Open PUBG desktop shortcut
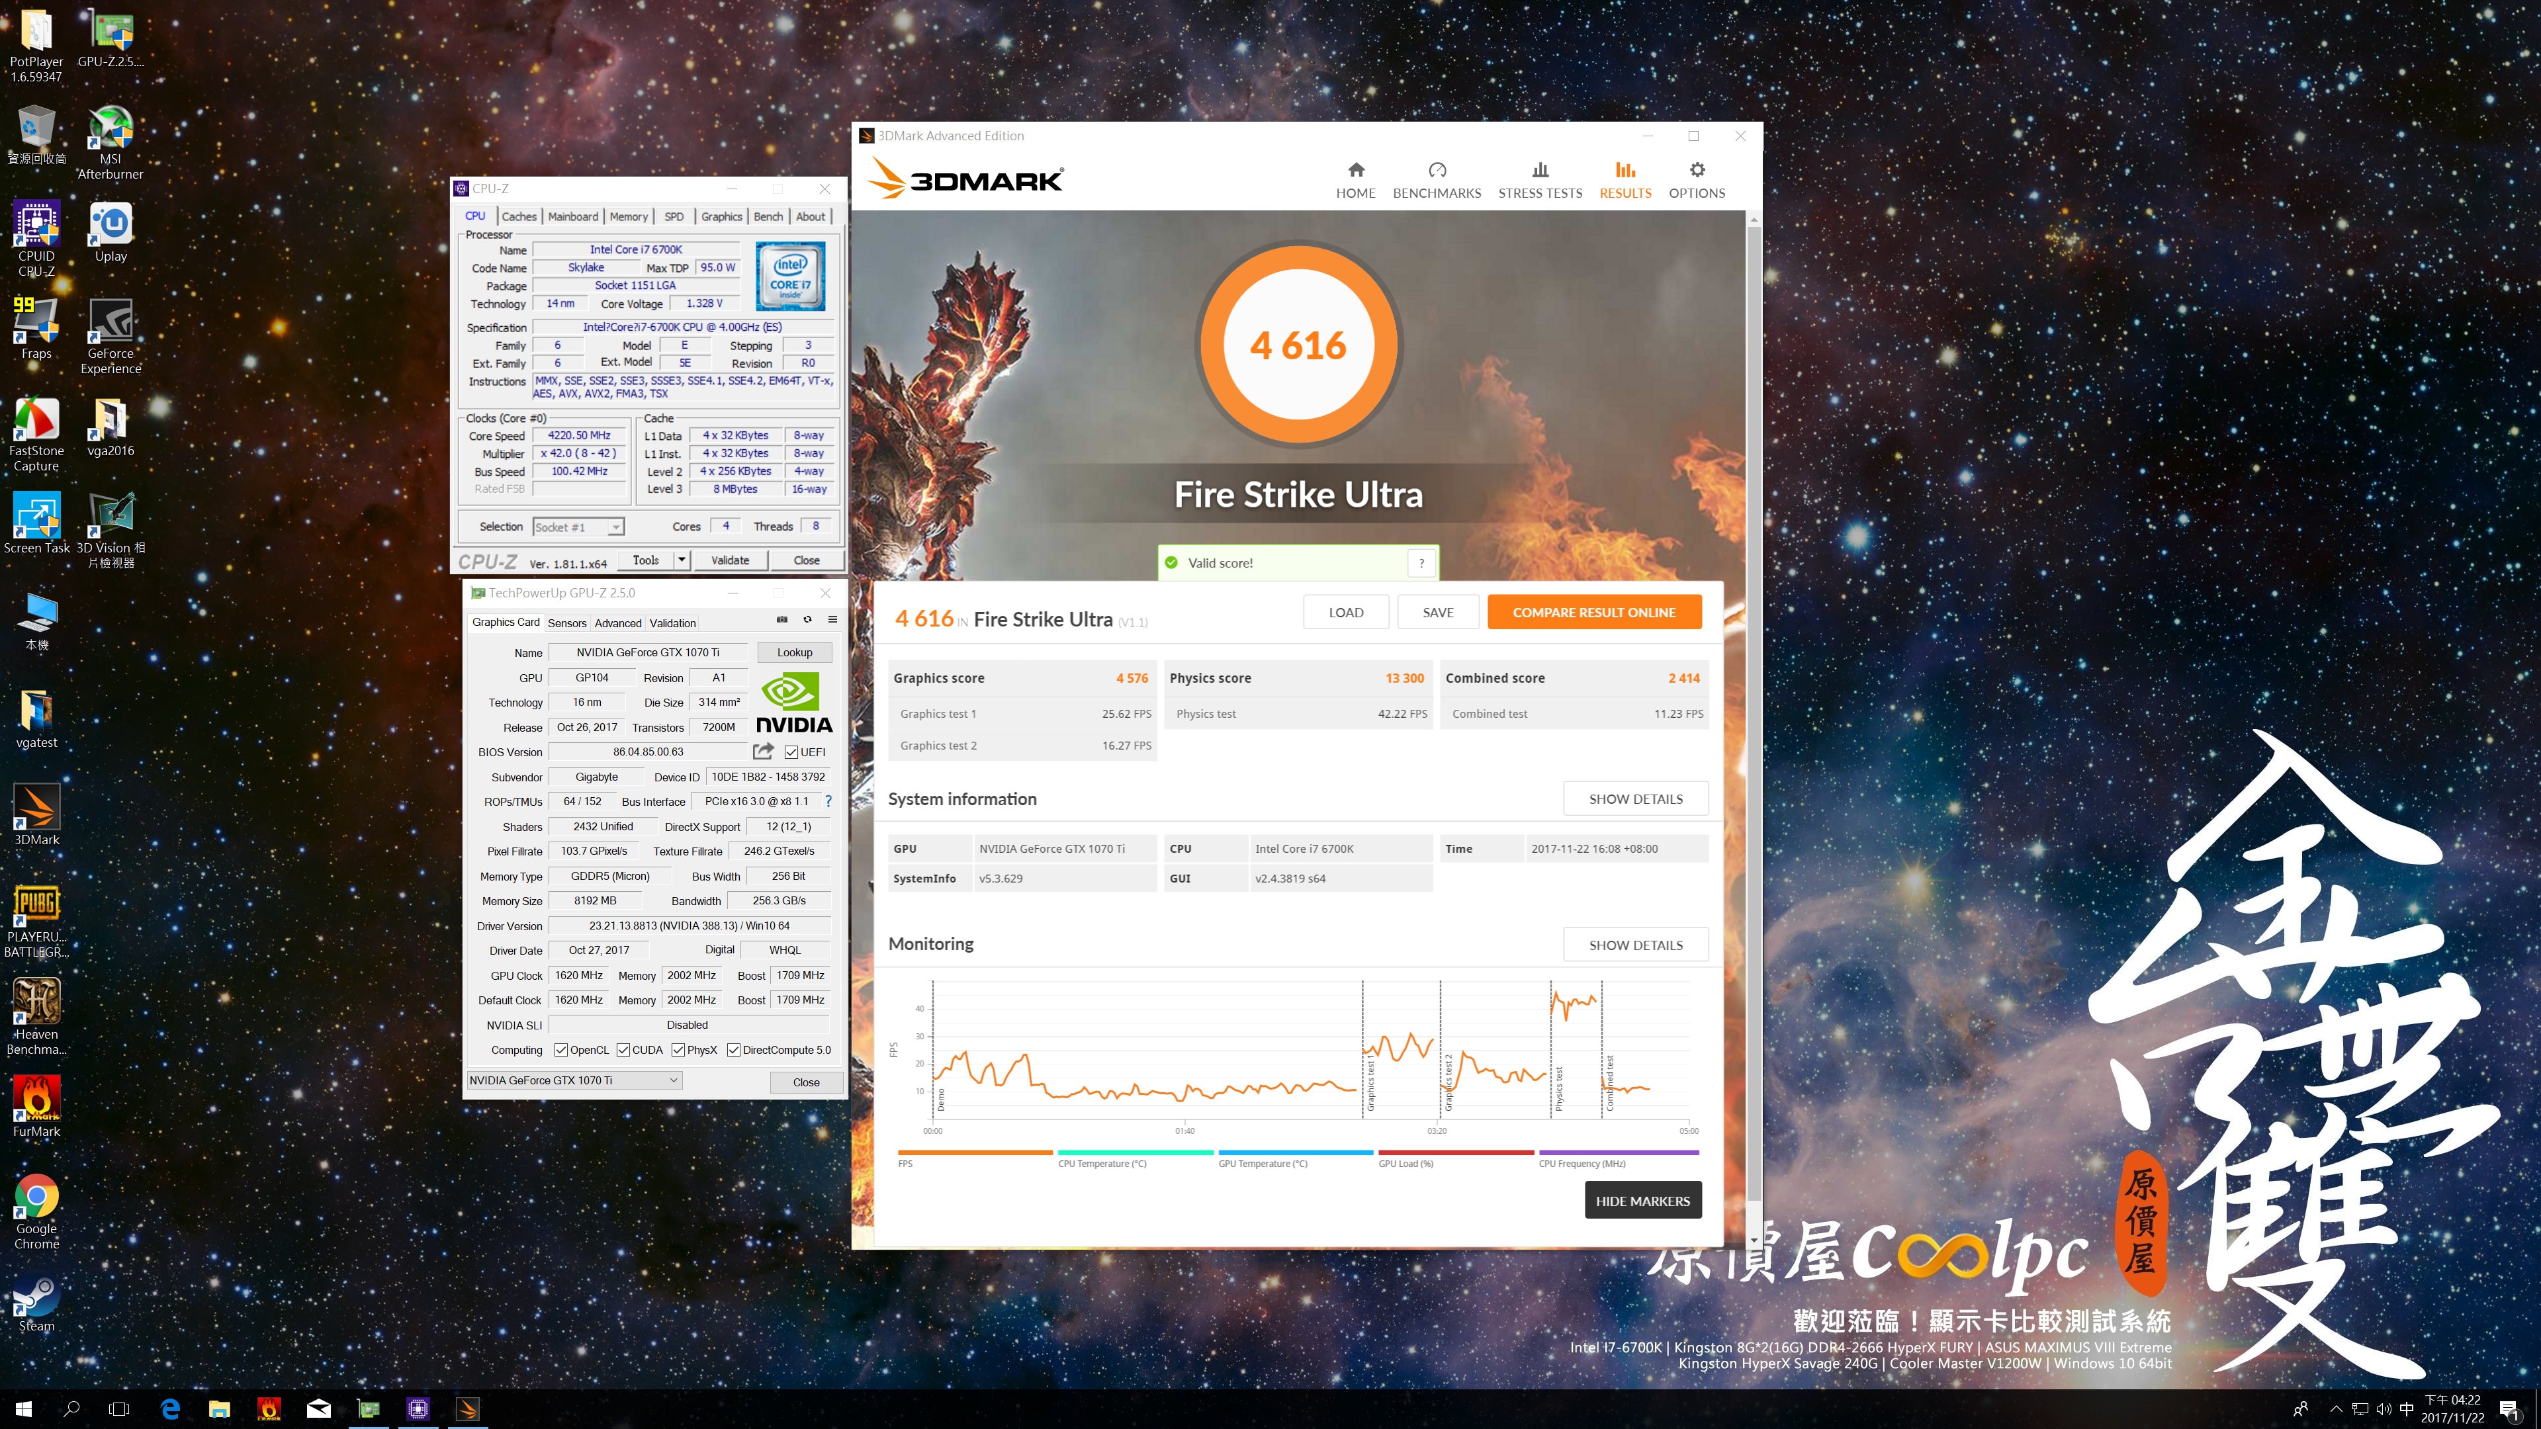 tap(36, 921)
